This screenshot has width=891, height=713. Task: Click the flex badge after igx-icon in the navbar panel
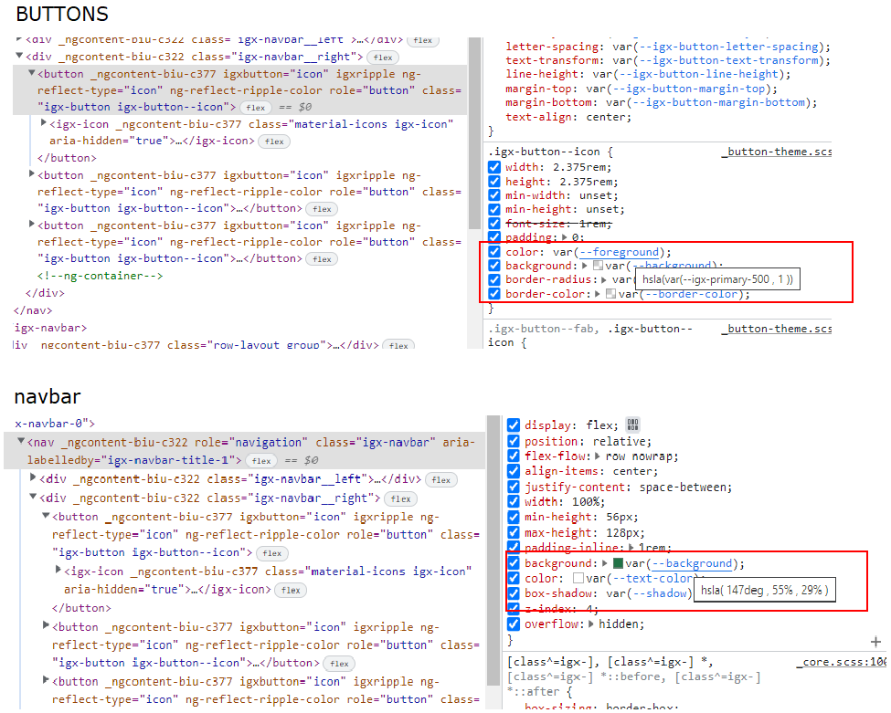point(291,591)
